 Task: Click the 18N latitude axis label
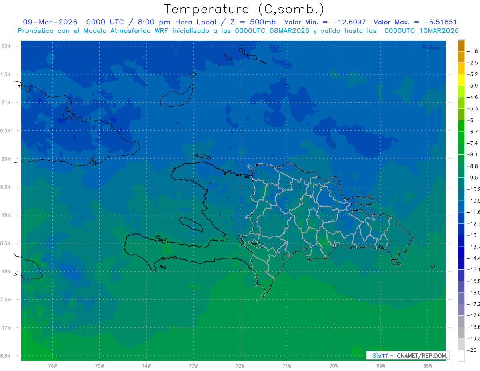[x=6, y=272]
